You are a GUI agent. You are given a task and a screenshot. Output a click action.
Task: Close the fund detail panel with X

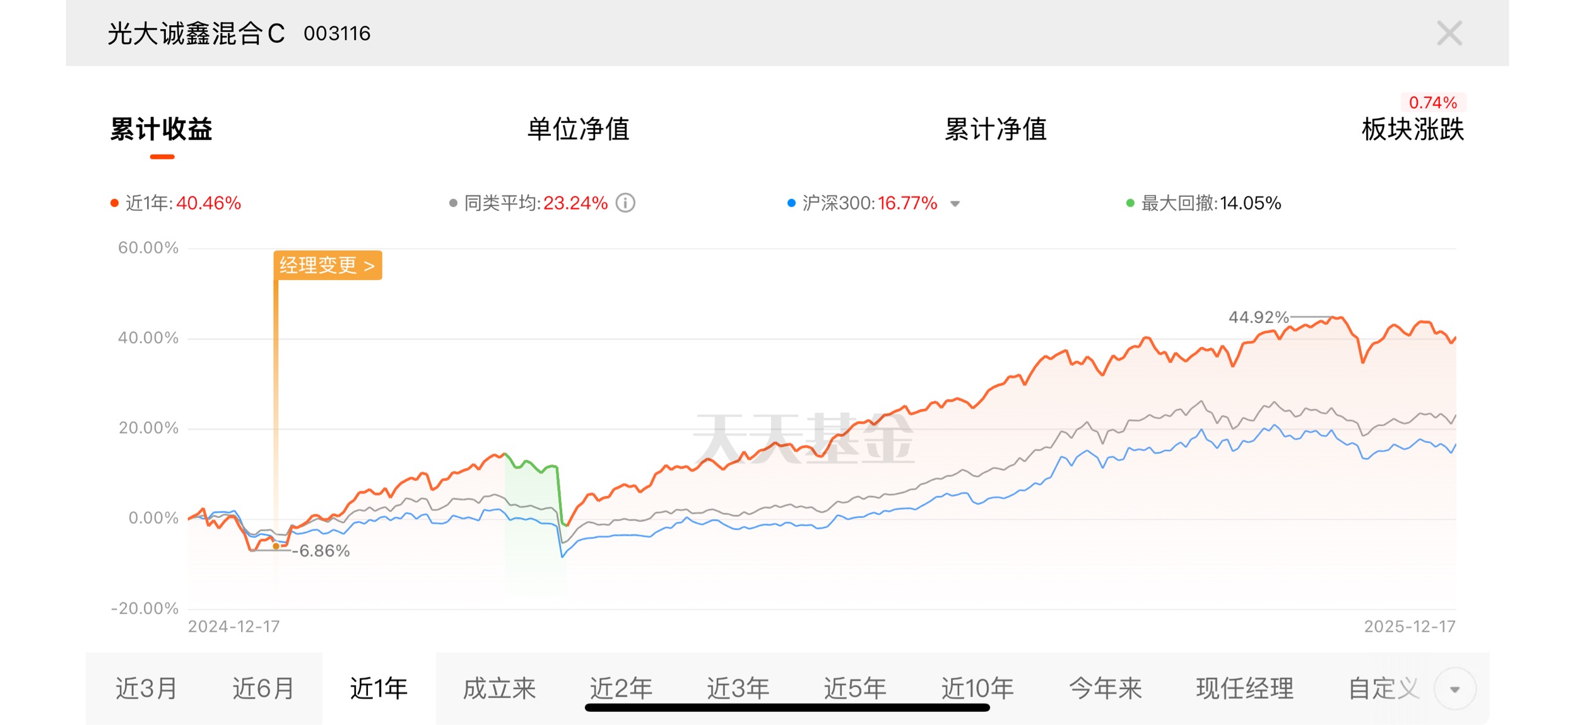click(x=1449, y=33)
